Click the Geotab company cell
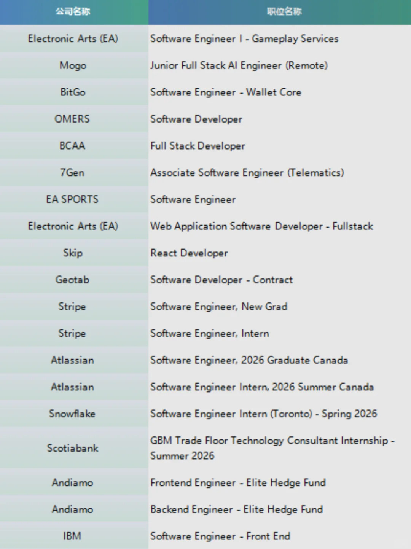 [72, 280]
